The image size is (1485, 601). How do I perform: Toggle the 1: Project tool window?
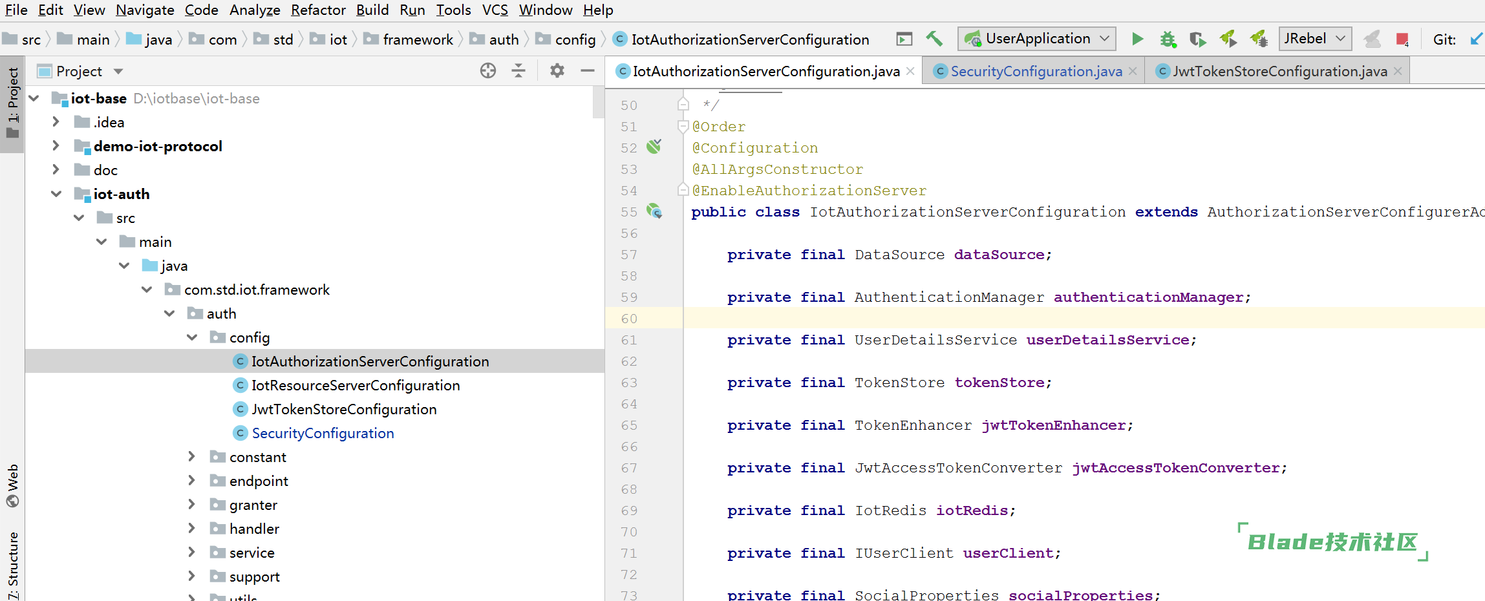point(12,103)
